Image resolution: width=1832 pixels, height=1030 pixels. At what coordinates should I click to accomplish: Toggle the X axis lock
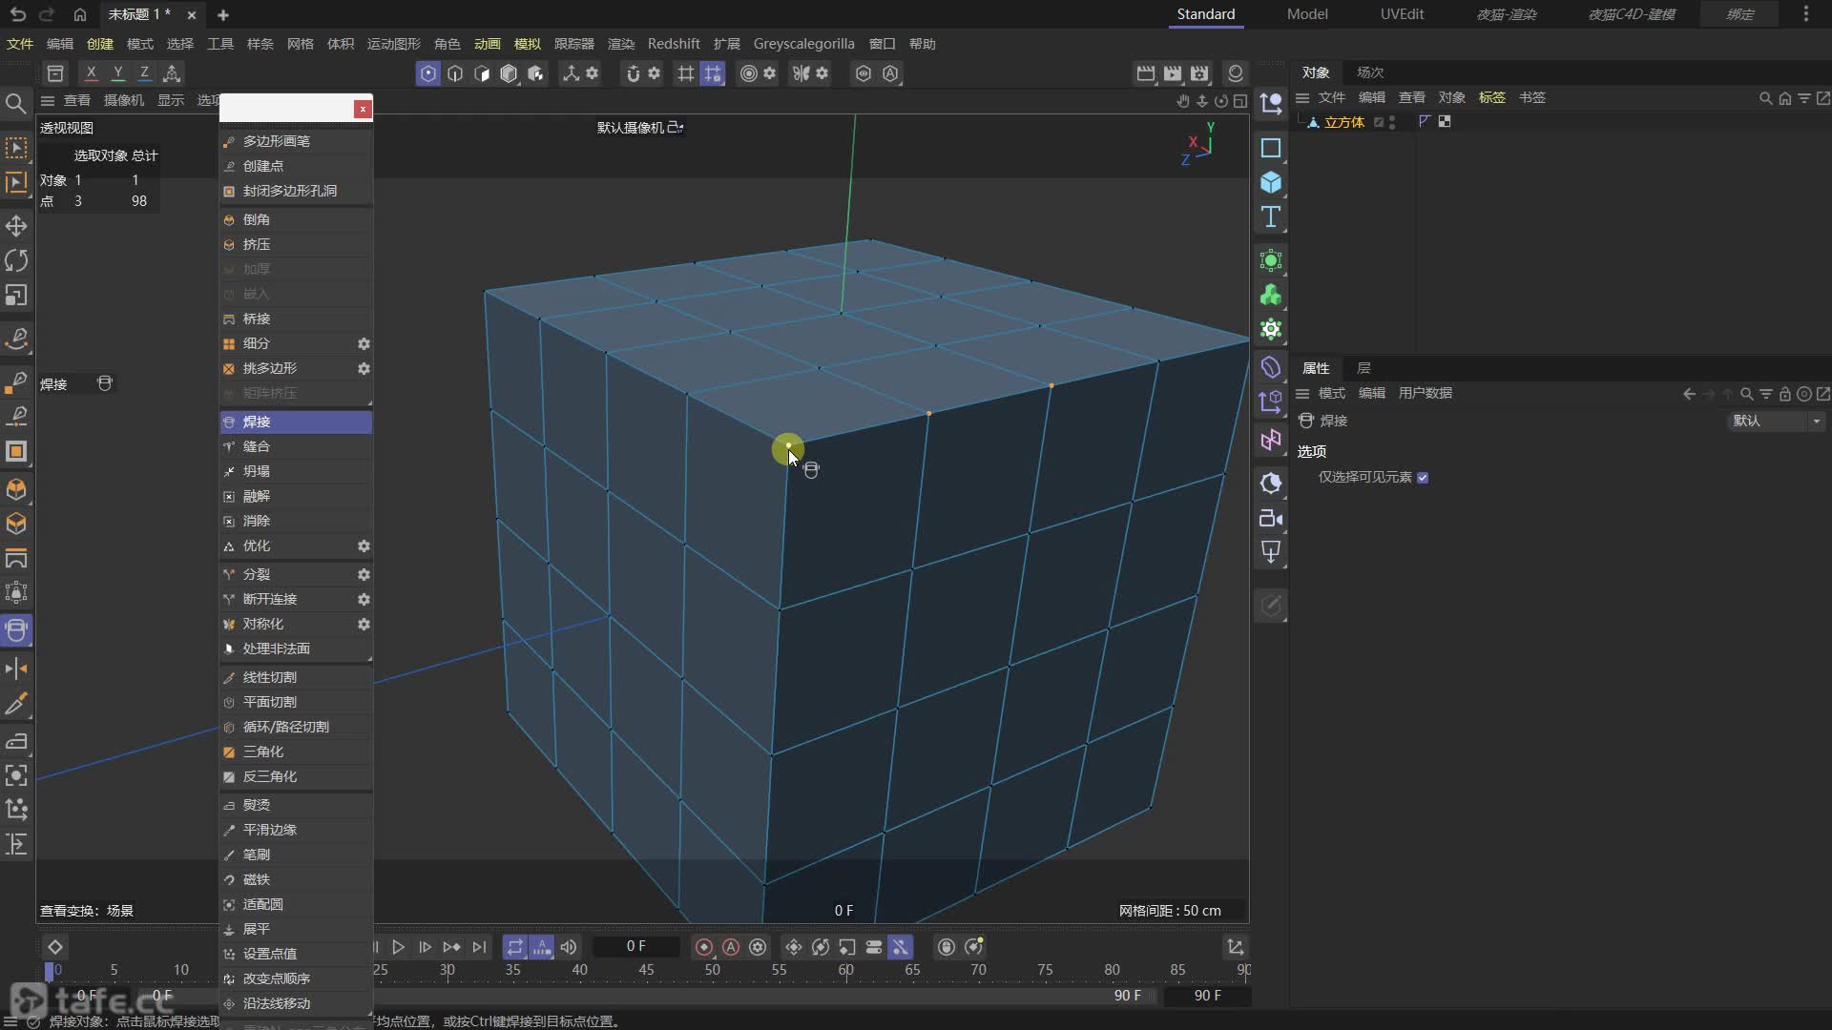[x=91, y=72]
